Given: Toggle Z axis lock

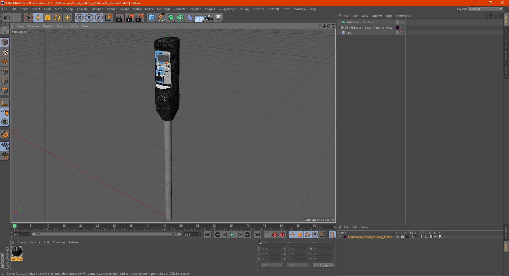Looking at the screenshot, I should pos(99,18).
